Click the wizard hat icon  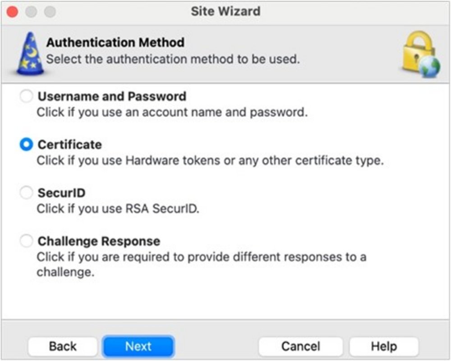tap(30, 54)
